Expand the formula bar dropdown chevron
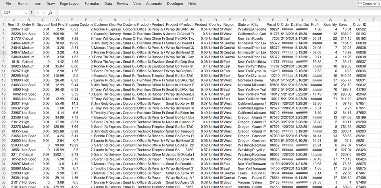This screenshot has height=188, width=381. [x=55, y=13]
